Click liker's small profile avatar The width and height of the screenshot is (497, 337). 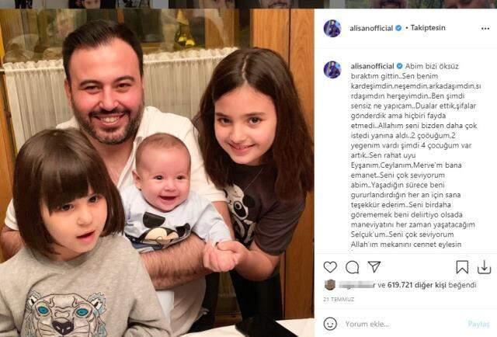[x=330, y=285]
